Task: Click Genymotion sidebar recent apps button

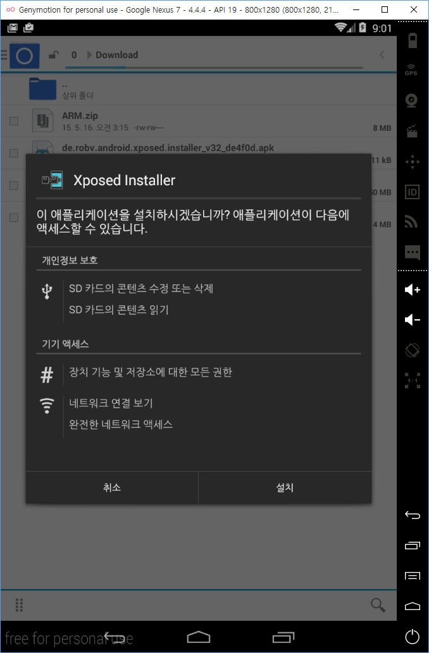Action: [x=412, y=545]
